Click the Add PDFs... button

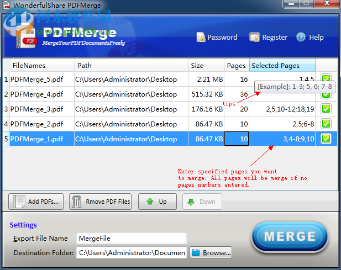pos(36,202)
